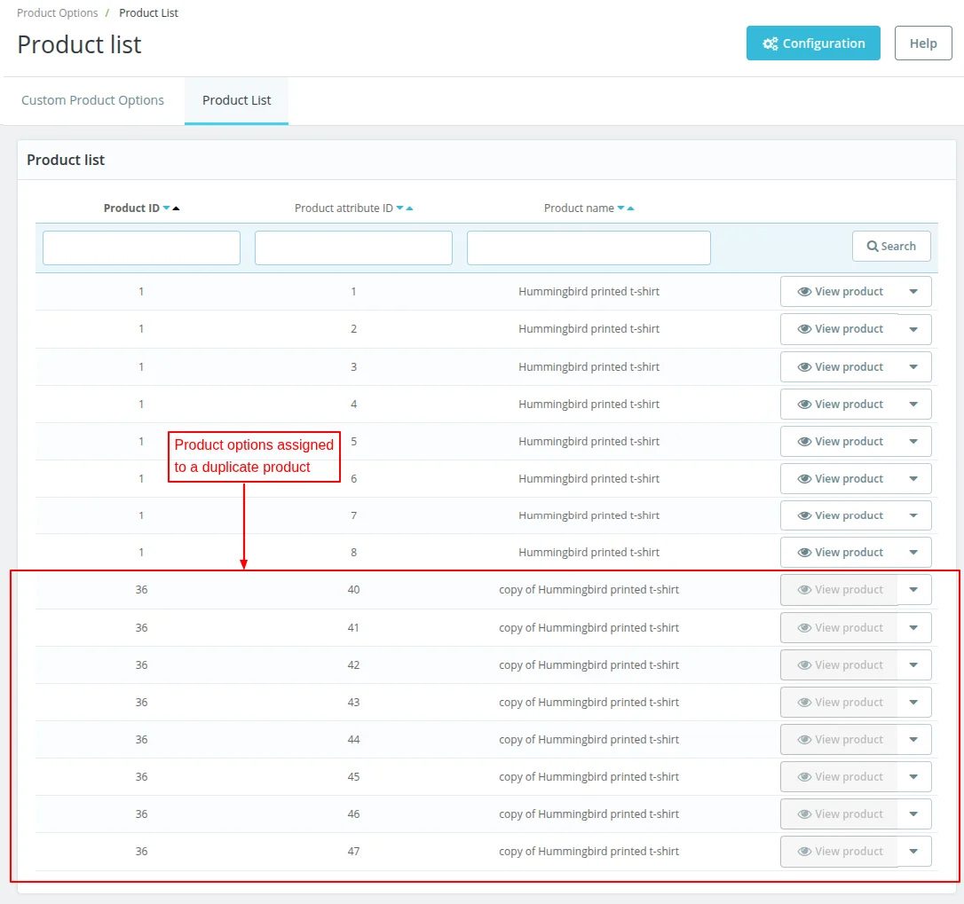Click the Product name filter box

pyautogui.click(x=589, y=248)
